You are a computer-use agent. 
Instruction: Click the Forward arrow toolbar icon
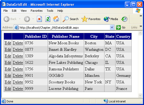click(x=27, y=19)
